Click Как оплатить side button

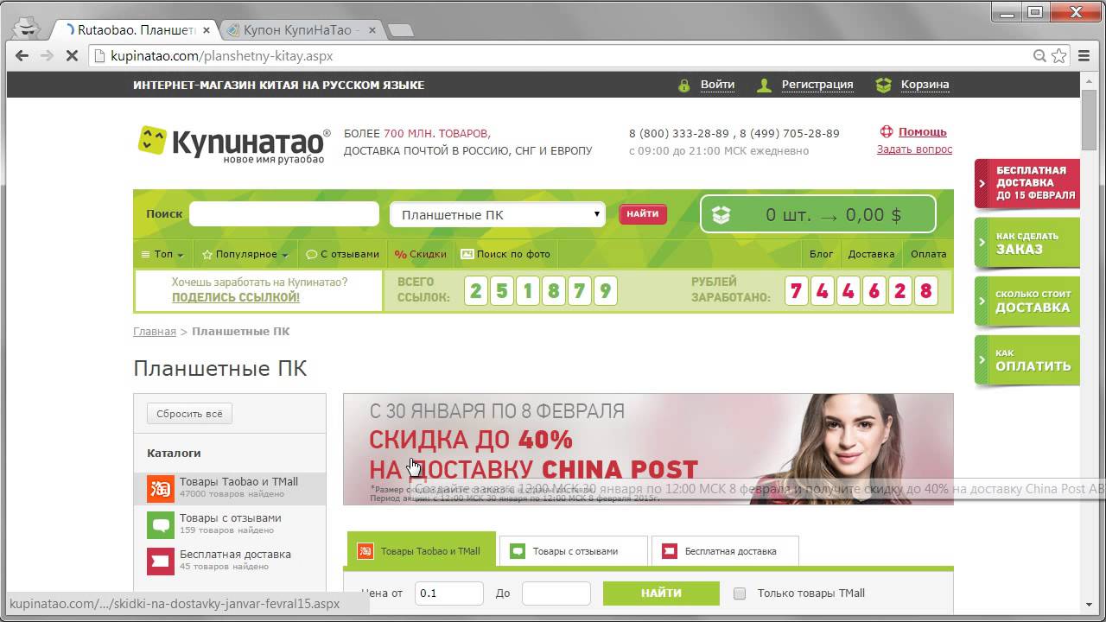(1028, 359)
